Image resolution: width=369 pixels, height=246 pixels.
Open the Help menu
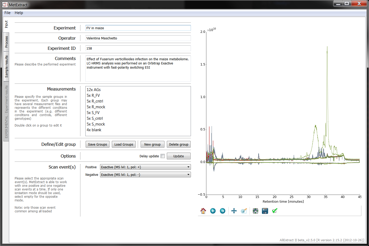point(19,13)
